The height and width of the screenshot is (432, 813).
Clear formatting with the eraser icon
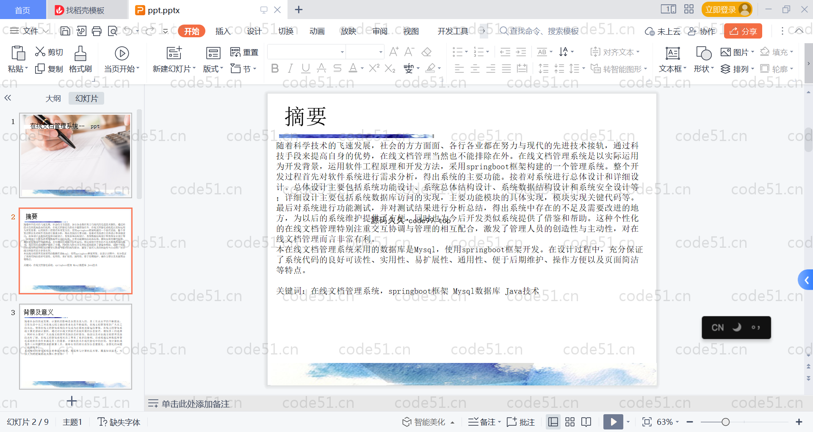click(426, 52)
